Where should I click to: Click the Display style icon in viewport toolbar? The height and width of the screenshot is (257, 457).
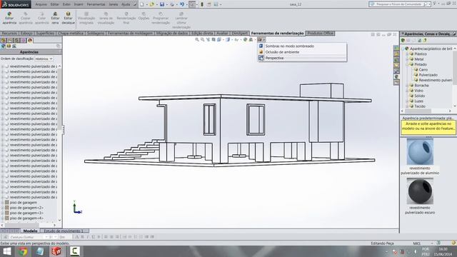(228, 40)
